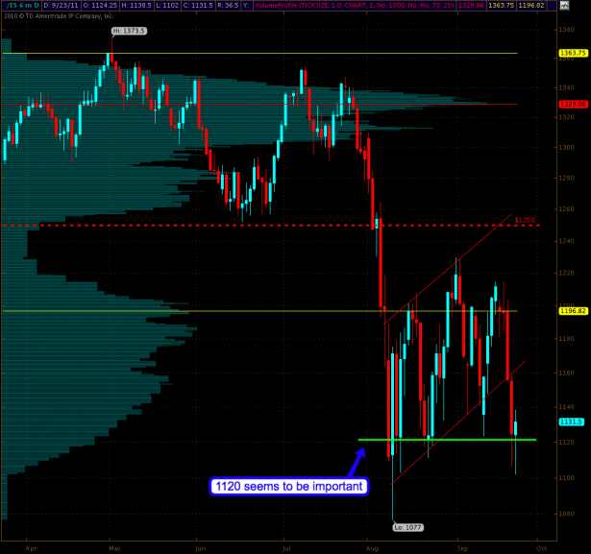Click the 1340 price axis label

pyautogui.click(x=567, y=87)
